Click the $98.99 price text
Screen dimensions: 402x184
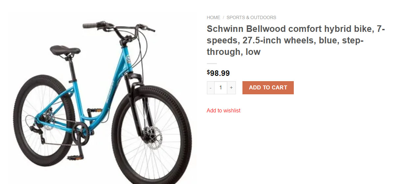coord(218,73)
